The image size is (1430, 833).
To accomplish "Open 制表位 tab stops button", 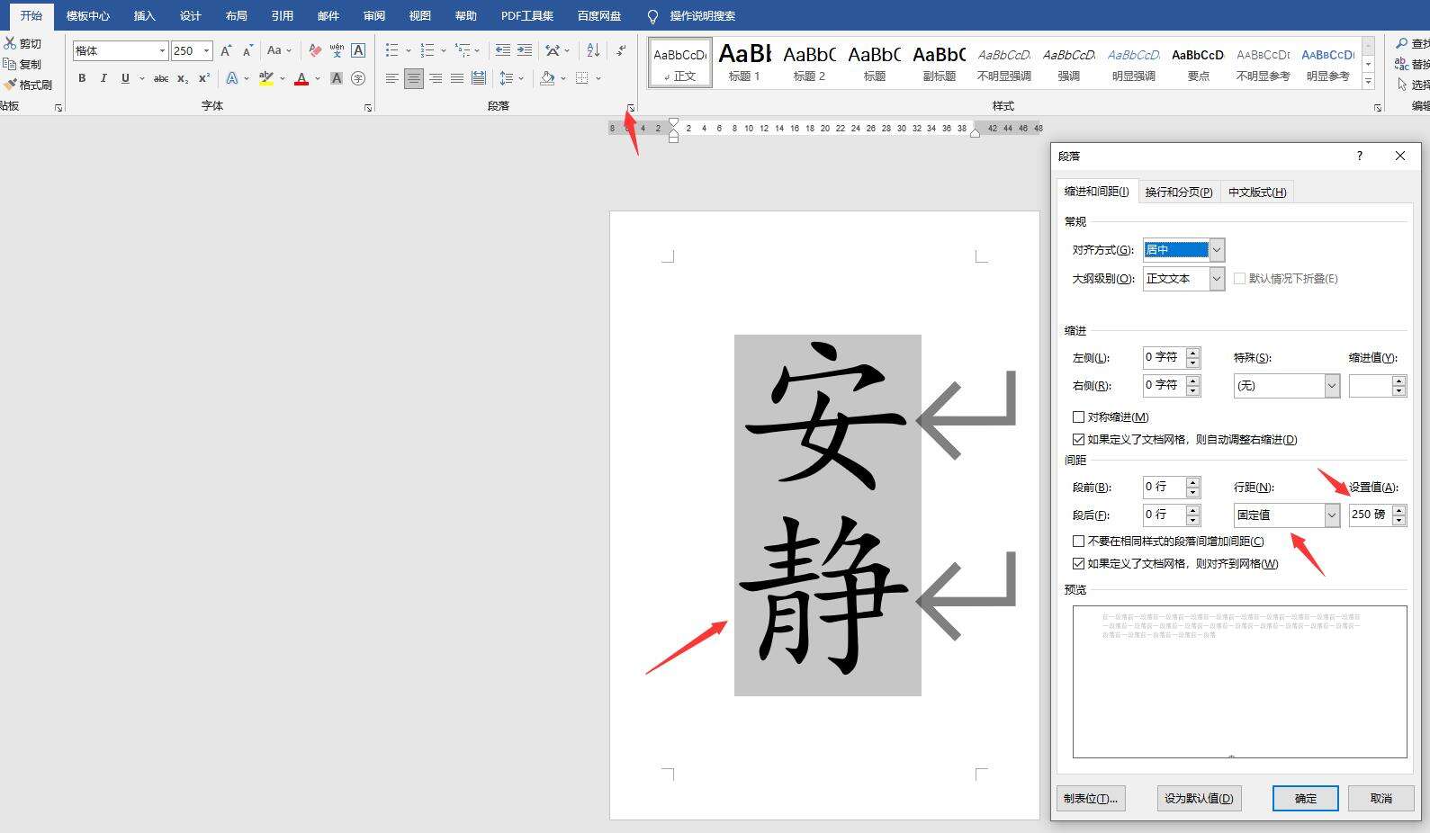I will point(1091,799).
